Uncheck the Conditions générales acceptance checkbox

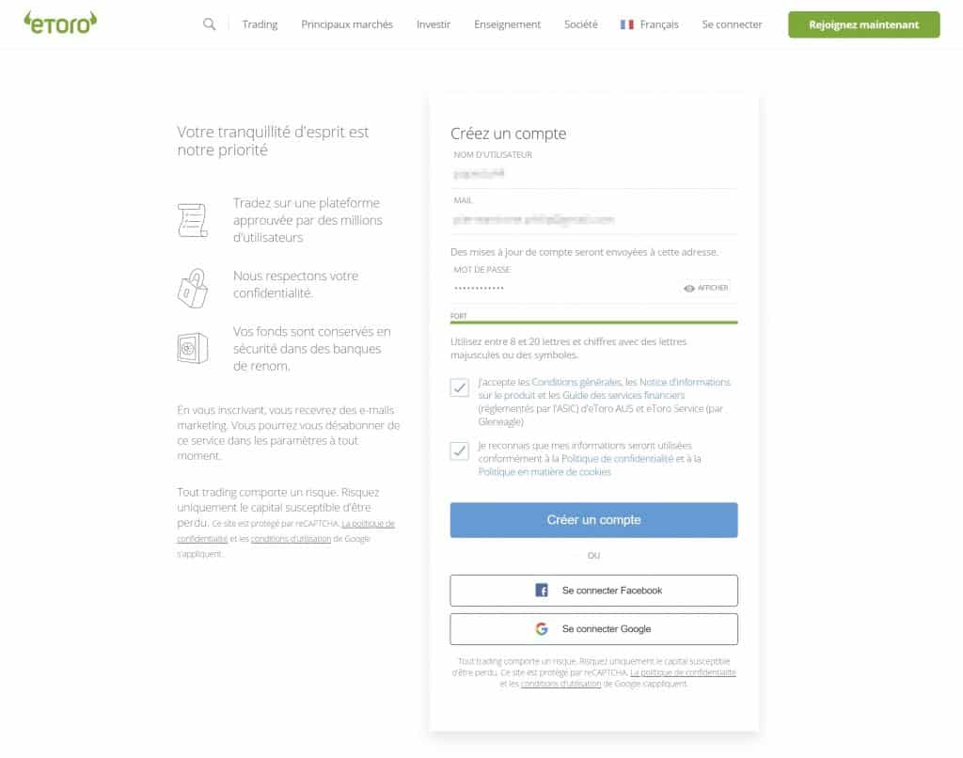[x=461, y=387]
